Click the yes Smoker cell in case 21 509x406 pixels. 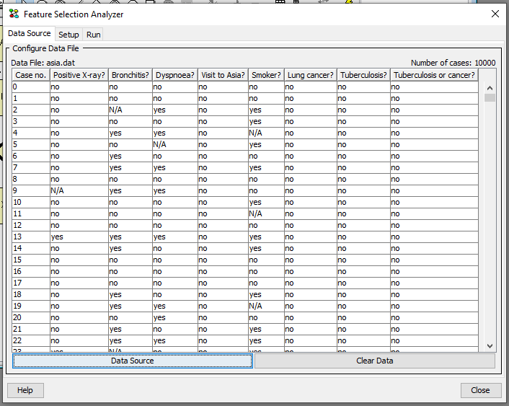tap(266, 329)
